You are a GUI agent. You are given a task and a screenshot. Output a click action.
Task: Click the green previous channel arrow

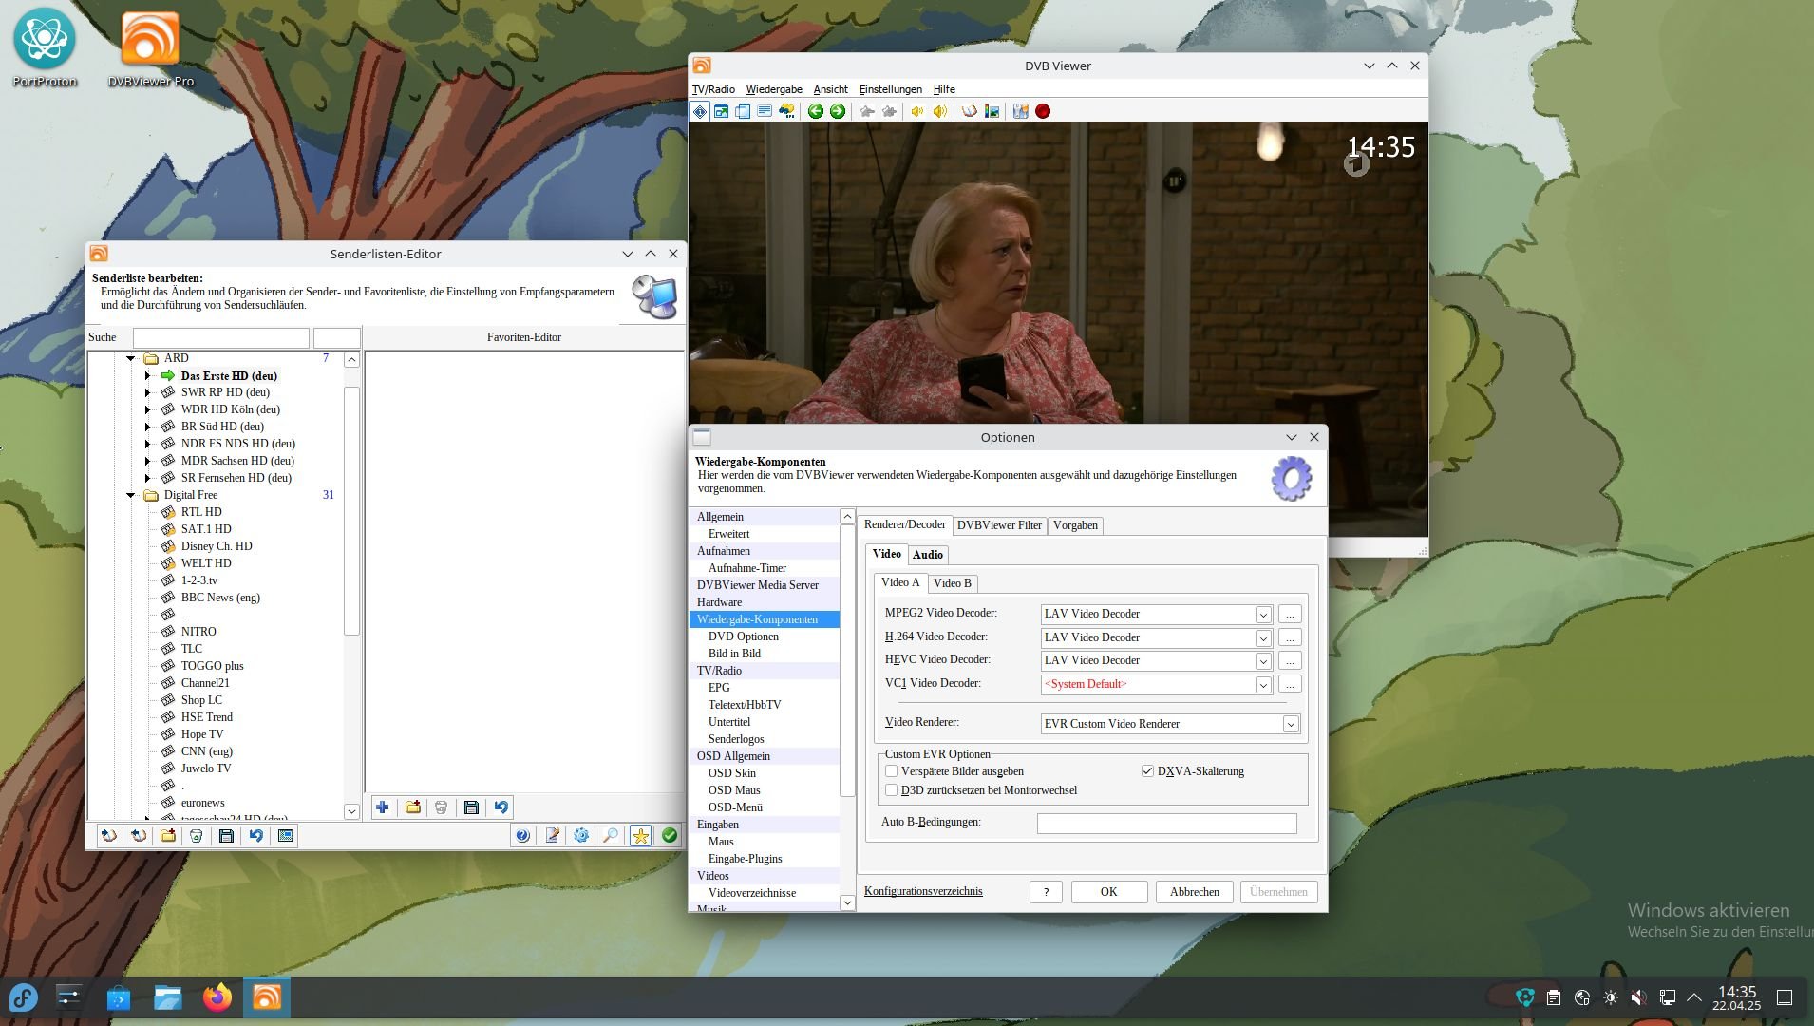[x=815, y=111]
